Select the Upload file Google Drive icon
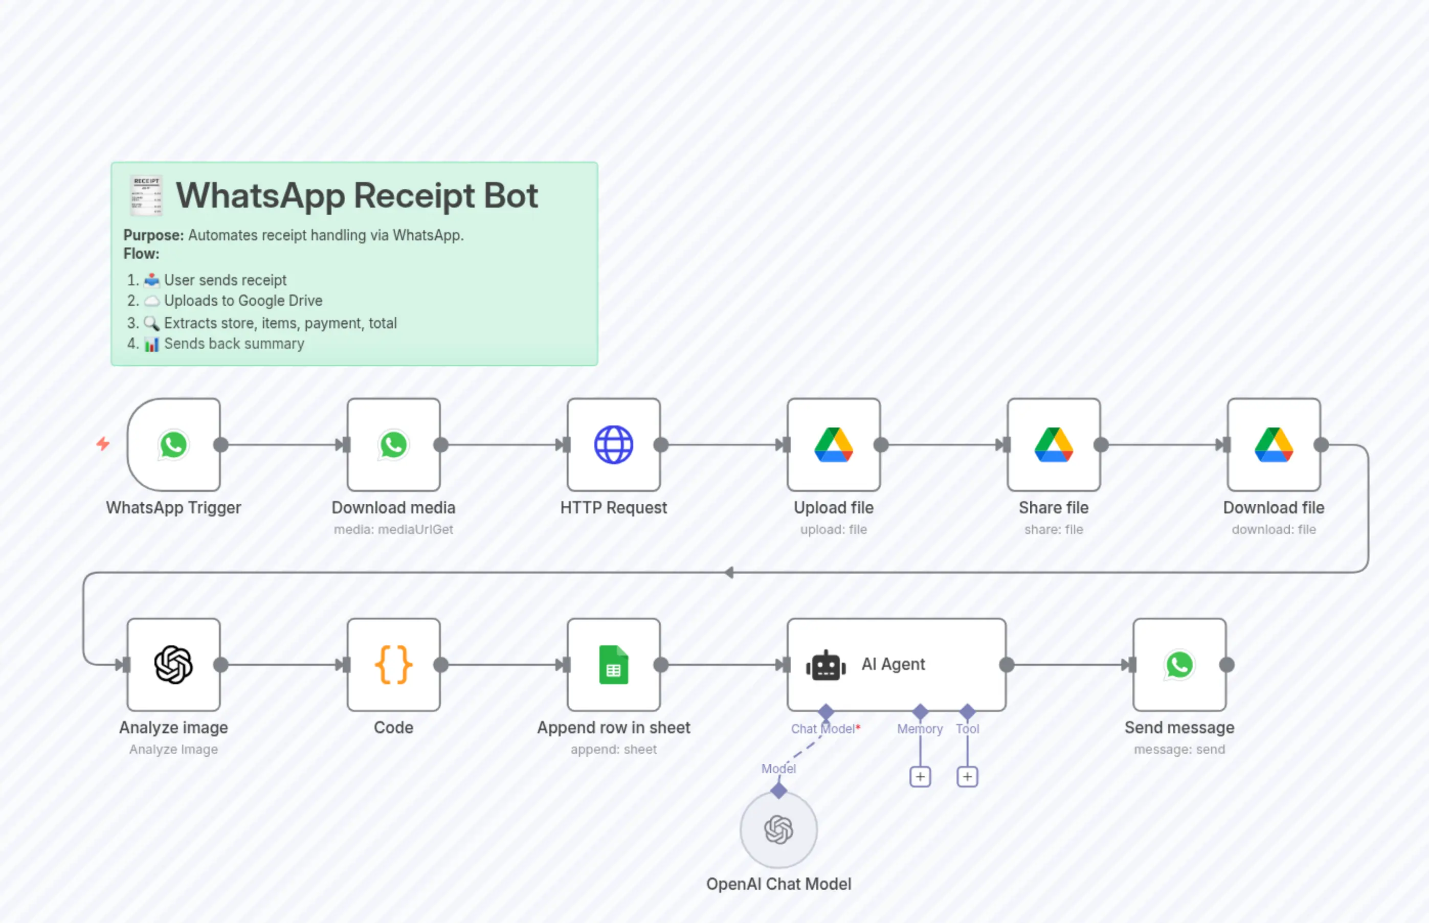1429x923 pixels. pyautogui.click(x=833, y=444)
